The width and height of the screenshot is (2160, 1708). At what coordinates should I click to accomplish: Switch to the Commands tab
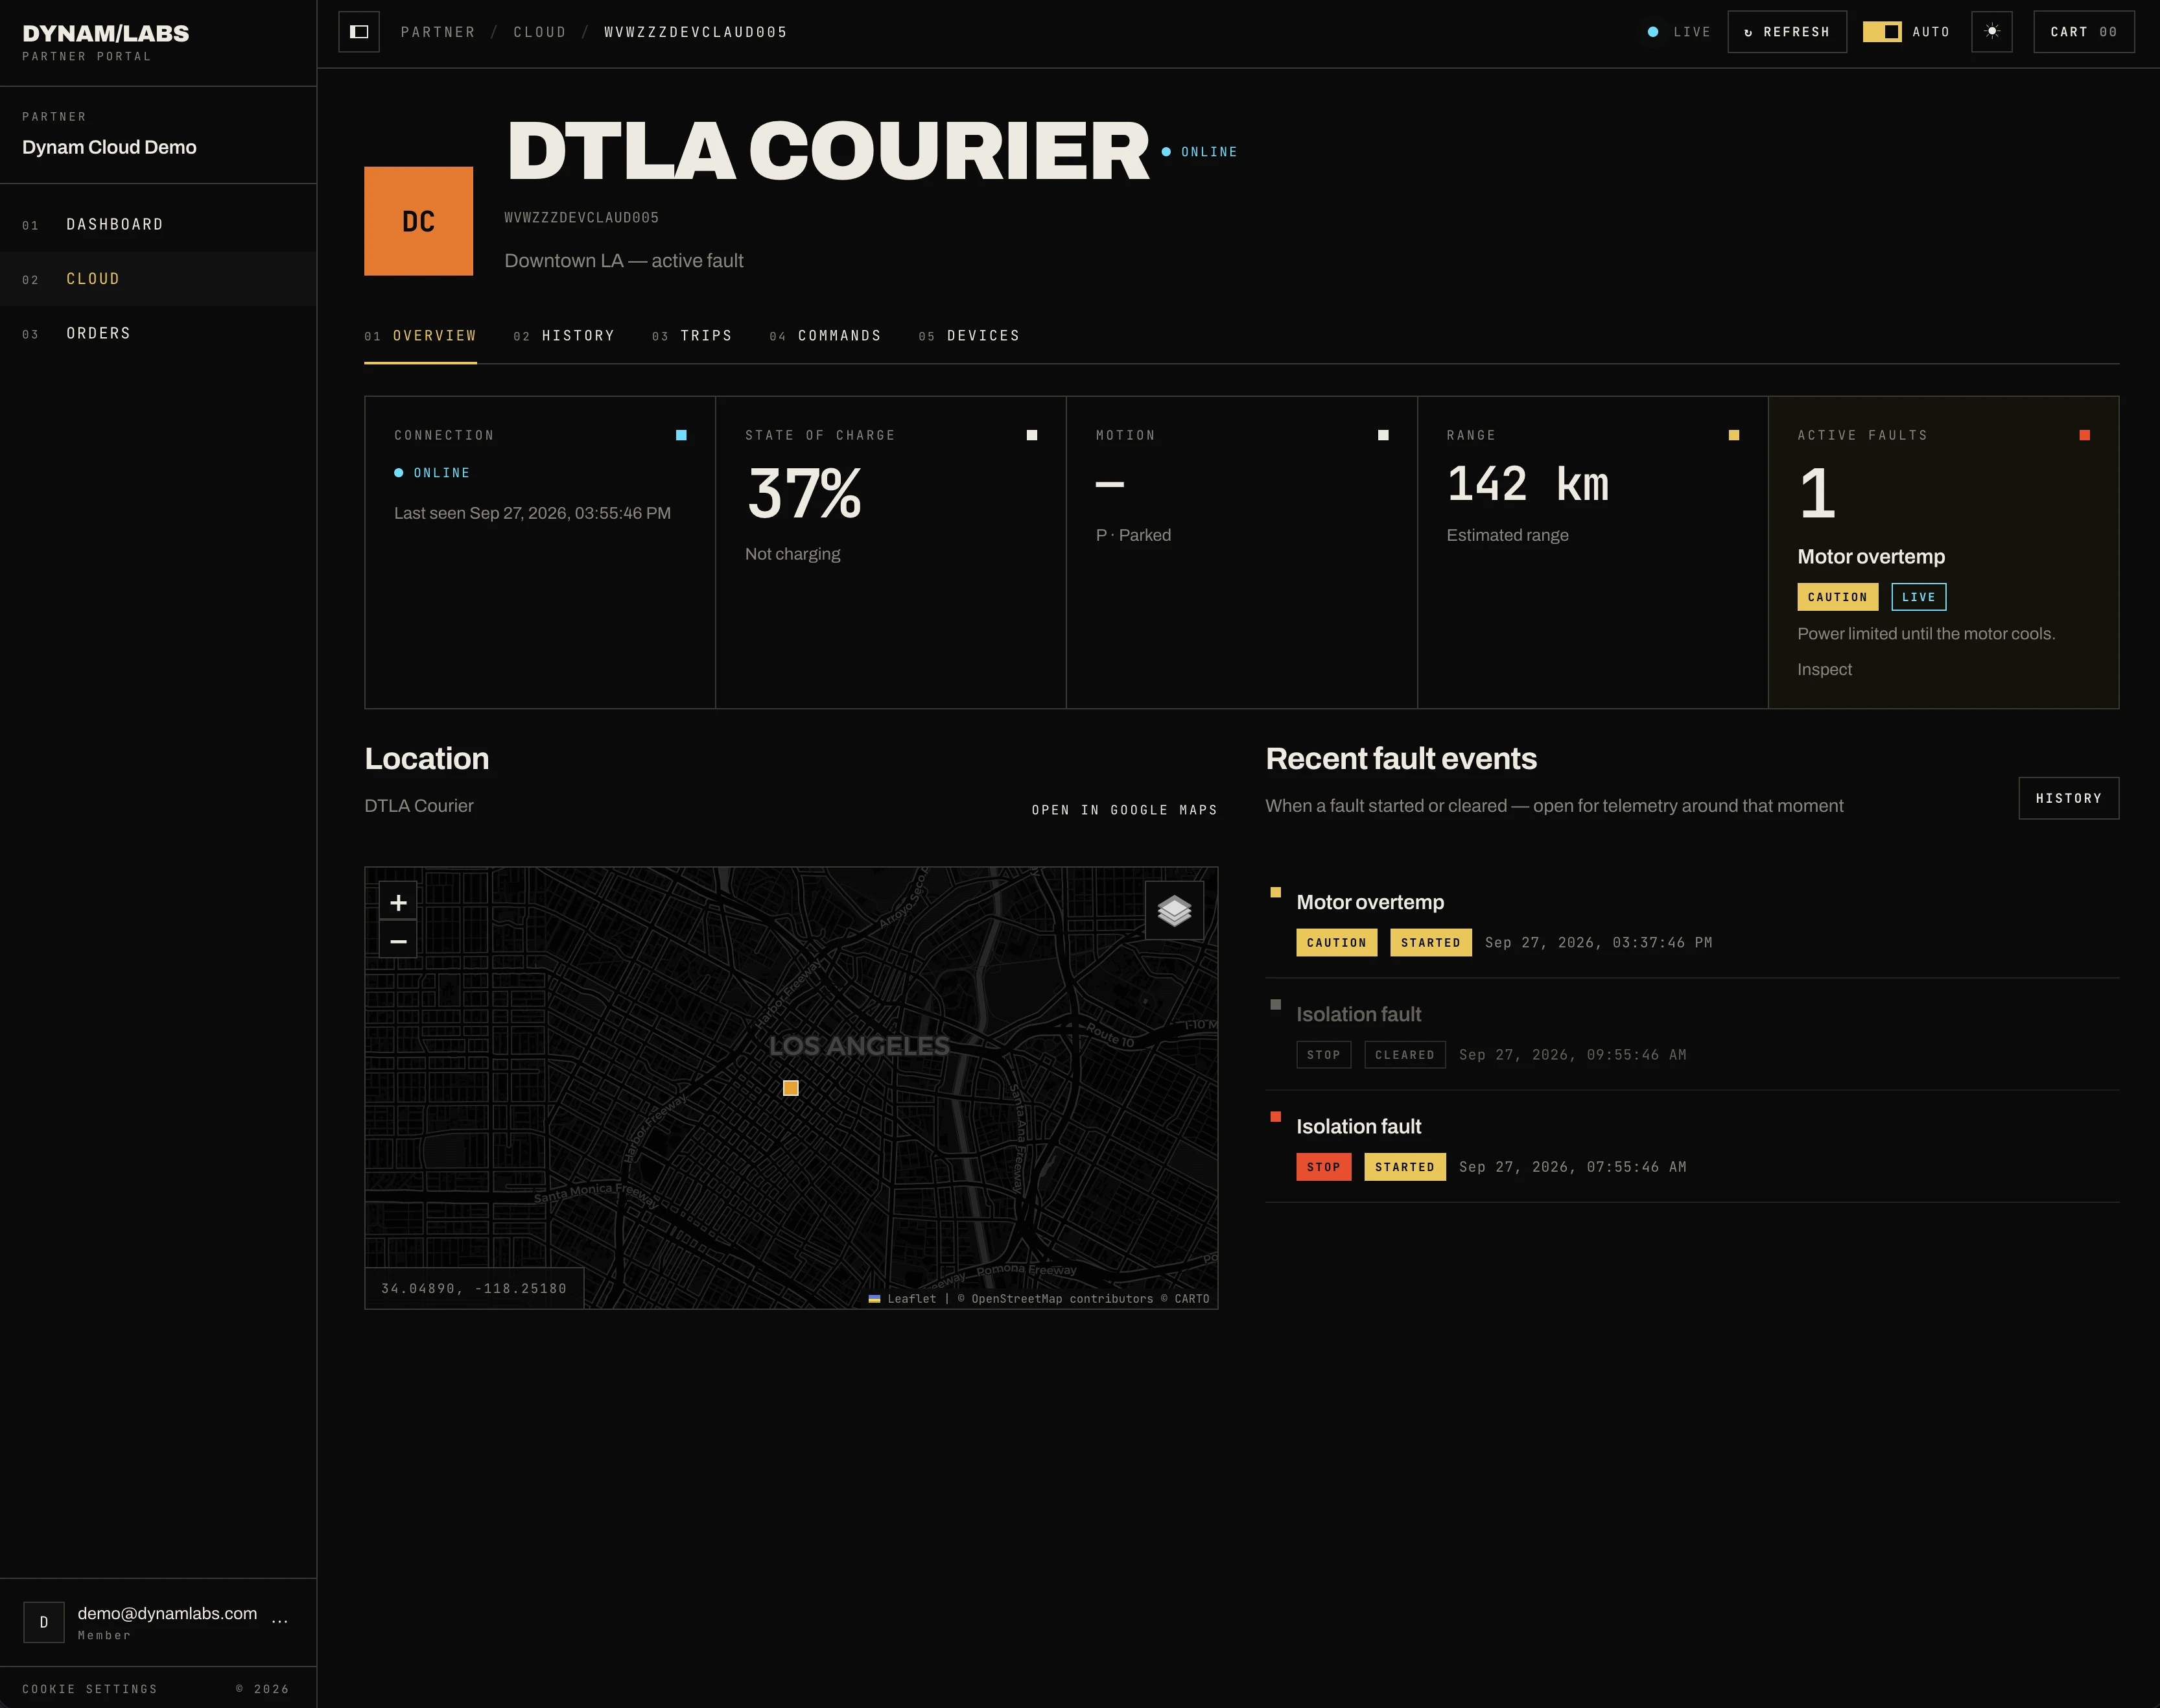click(826, 336)
